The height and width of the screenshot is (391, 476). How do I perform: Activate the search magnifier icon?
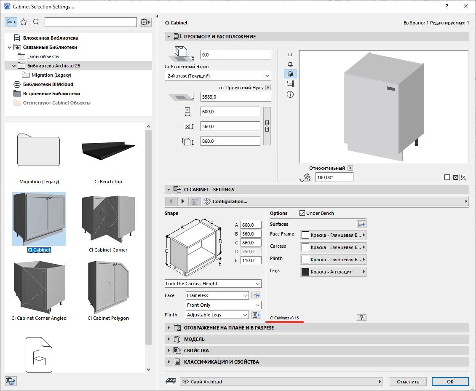tap(36, 22)
